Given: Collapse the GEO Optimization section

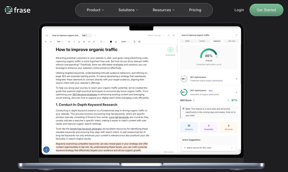Looking at the screenshot, I should click(x=236, y=92).
